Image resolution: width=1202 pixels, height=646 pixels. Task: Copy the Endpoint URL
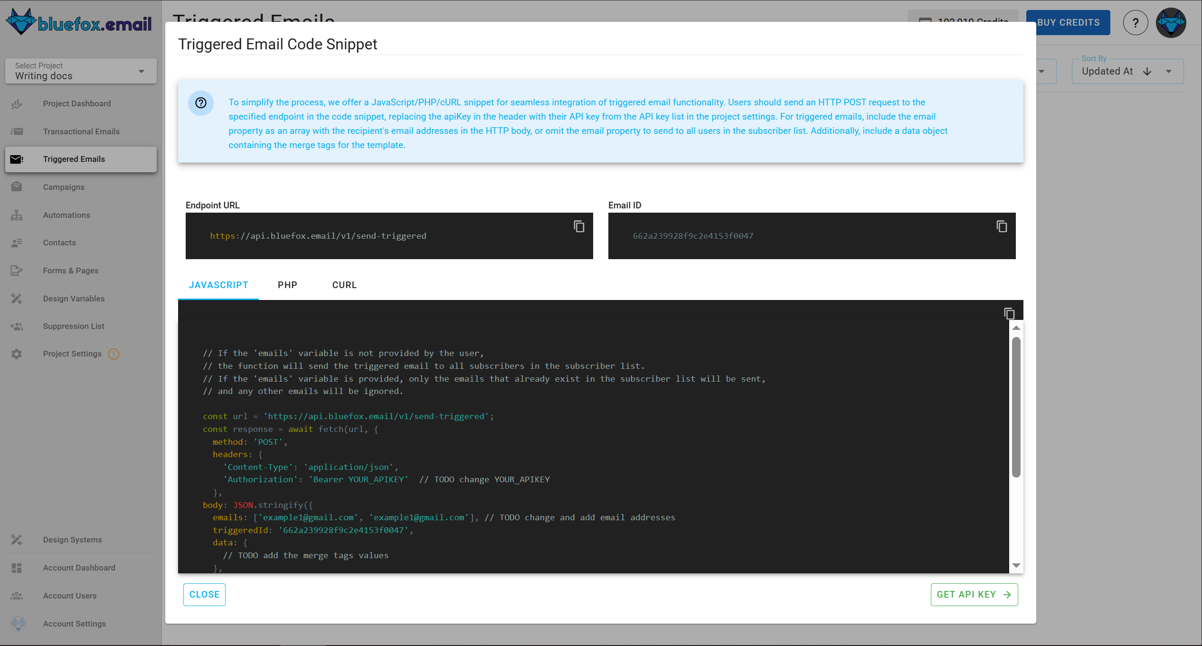click(579, 227)
